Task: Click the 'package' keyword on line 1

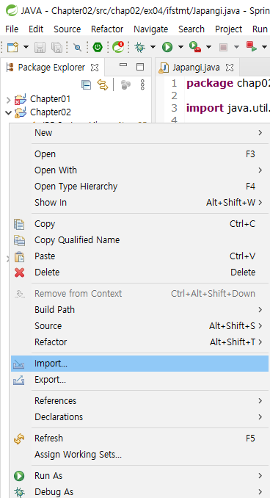Action: 210,84
